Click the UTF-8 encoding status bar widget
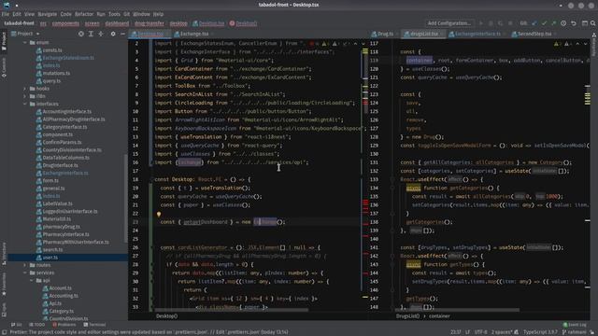This screenshot has height=336, width=598. (x=480, y=332)
